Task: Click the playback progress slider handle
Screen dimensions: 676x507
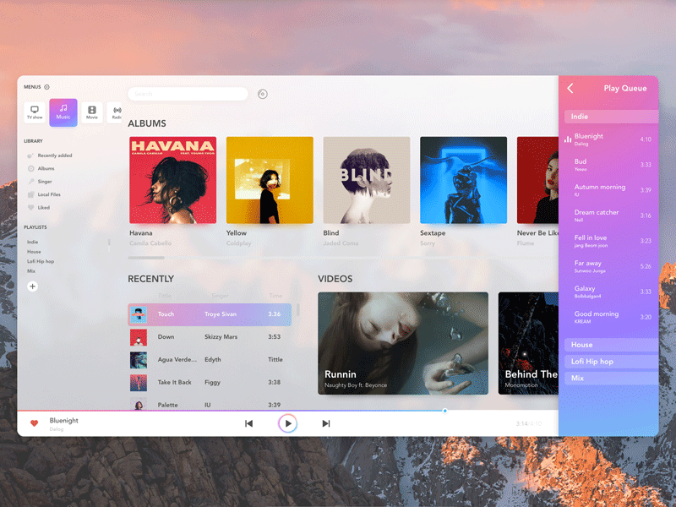Action: 444,411
